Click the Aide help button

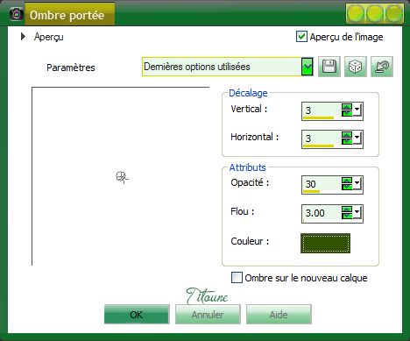point(279,315)
